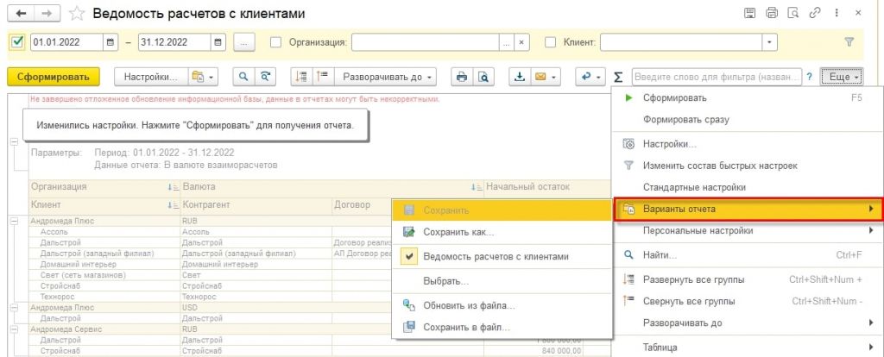The image size is (884, 357).
Task: Open dropdown arrow beside report variants icon
Action: (212, 77)
